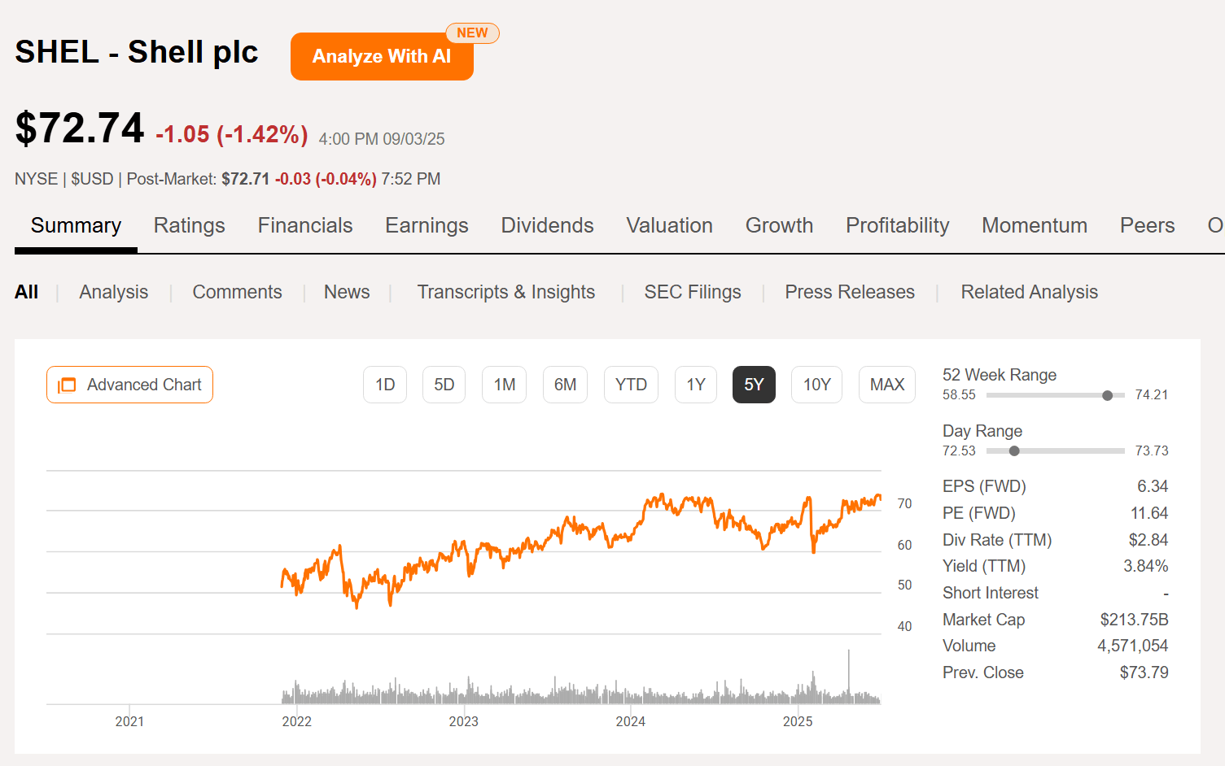This screenshot has height=766, width=1225.
Task: Open the Advanced Chart view
Action: pos(129,385)
